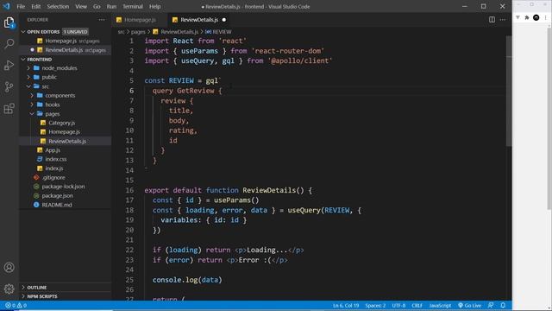Open Explorer panel ellipsis menu

tap(102, 20)
